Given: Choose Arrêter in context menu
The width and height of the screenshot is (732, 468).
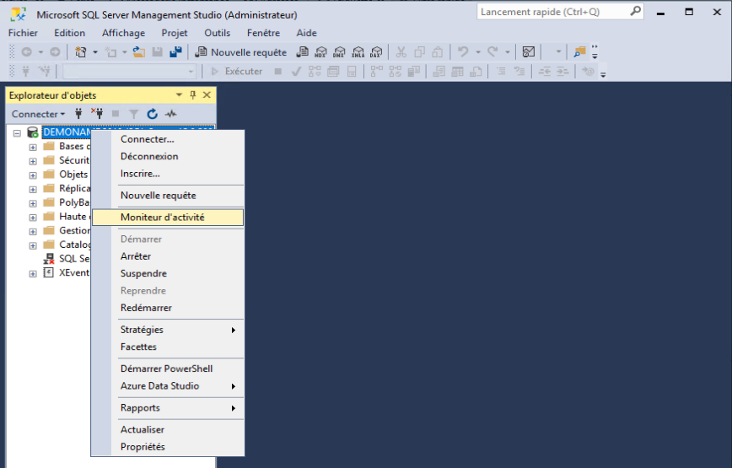Looking at the screenshot, I should pyautogui.click(x=168, y=256).
